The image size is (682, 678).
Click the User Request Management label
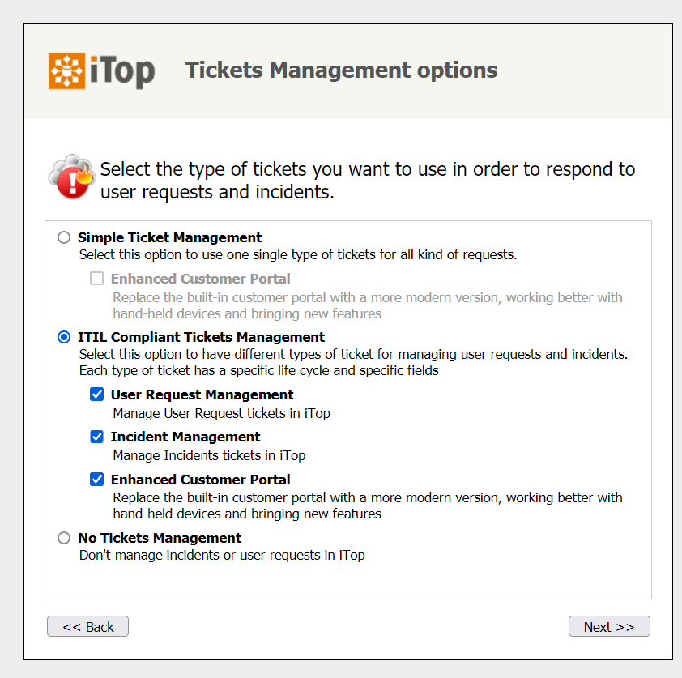point(202,394)
